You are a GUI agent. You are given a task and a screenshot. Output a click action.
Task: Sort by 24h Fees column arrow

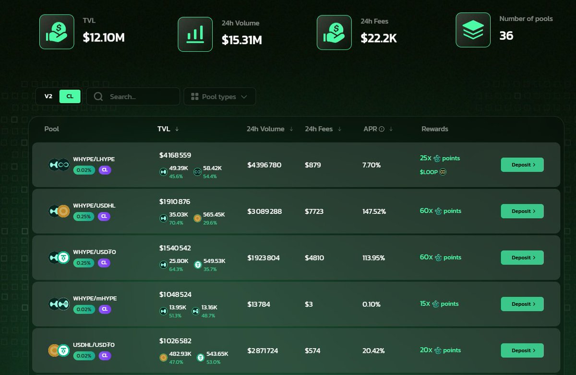(x=340, y=129)
